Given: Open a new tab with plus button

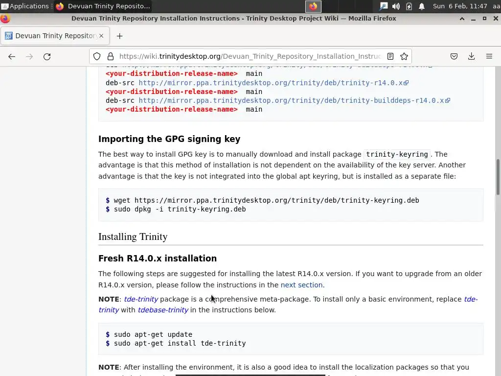Looking at the screenshot, I should coord(119,36).
